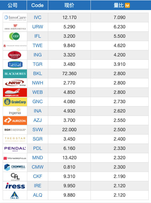Screen dimensions: 151x203
Task: Open the Tassal blue logo
Action: point(15,64)
